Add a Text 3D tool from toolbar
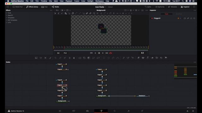 [x=147, y=58]
